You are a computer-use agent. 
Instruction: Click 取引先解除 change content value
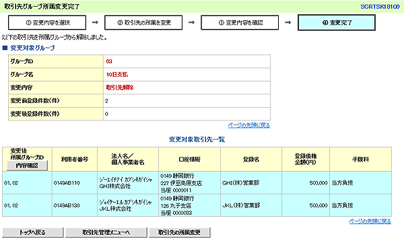(x=120, y=88)
